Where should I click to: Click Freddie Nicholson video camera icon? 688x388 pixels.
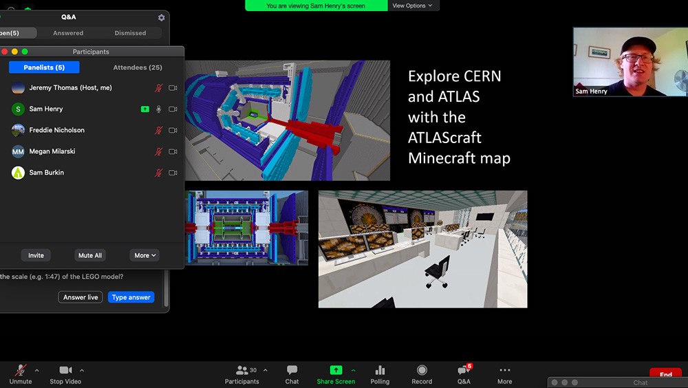(173, 130)
